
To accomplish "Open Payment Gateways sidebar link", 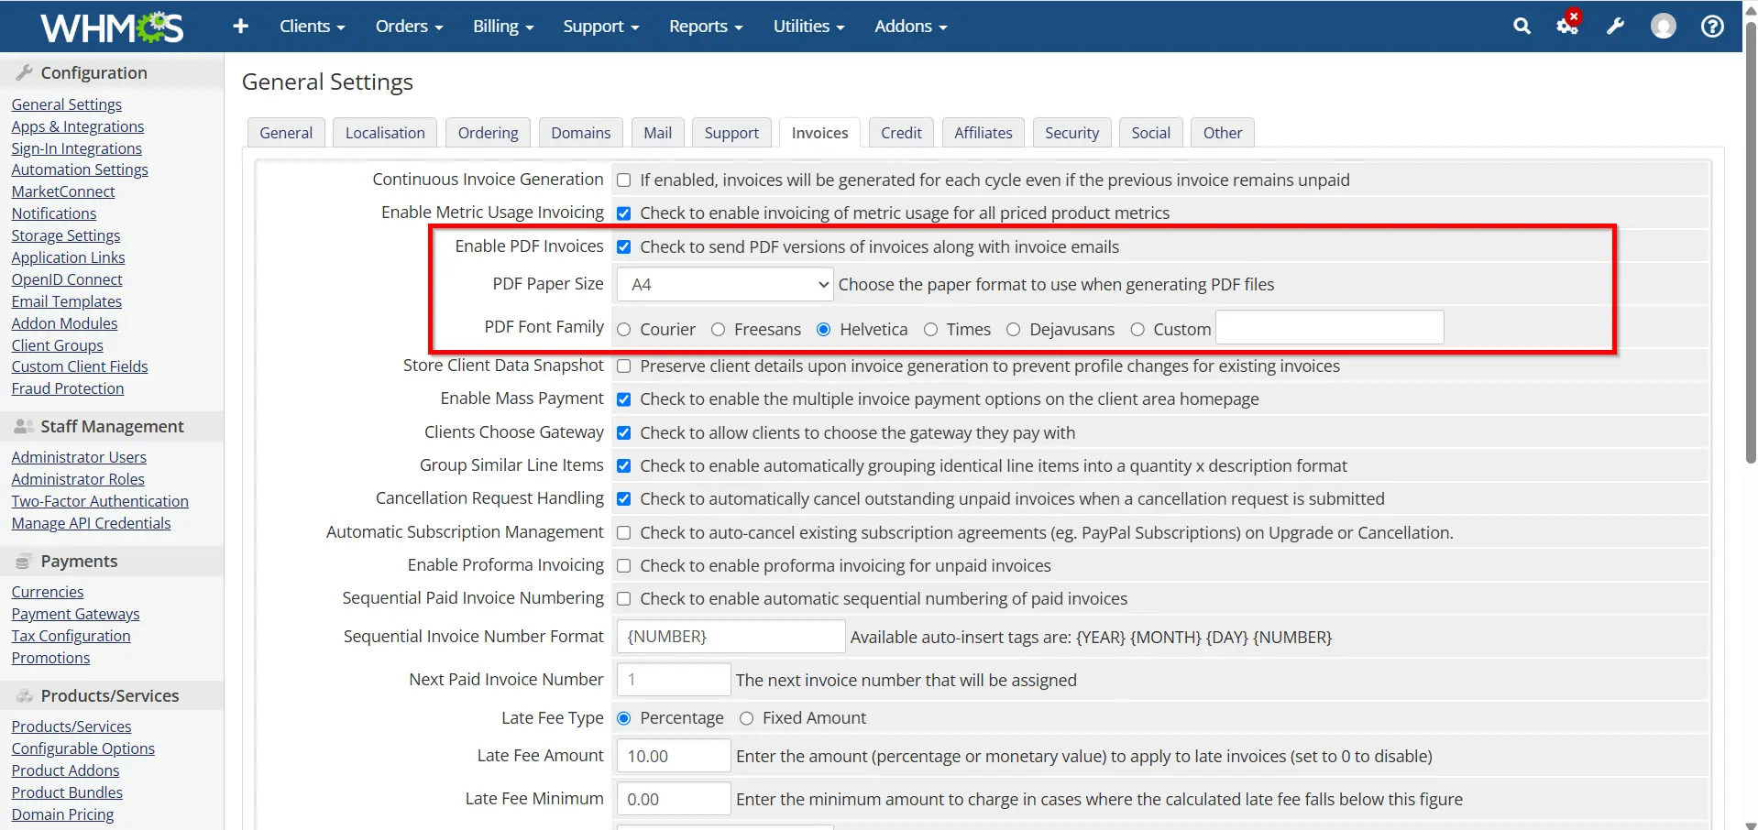I will tap(76, 614).
